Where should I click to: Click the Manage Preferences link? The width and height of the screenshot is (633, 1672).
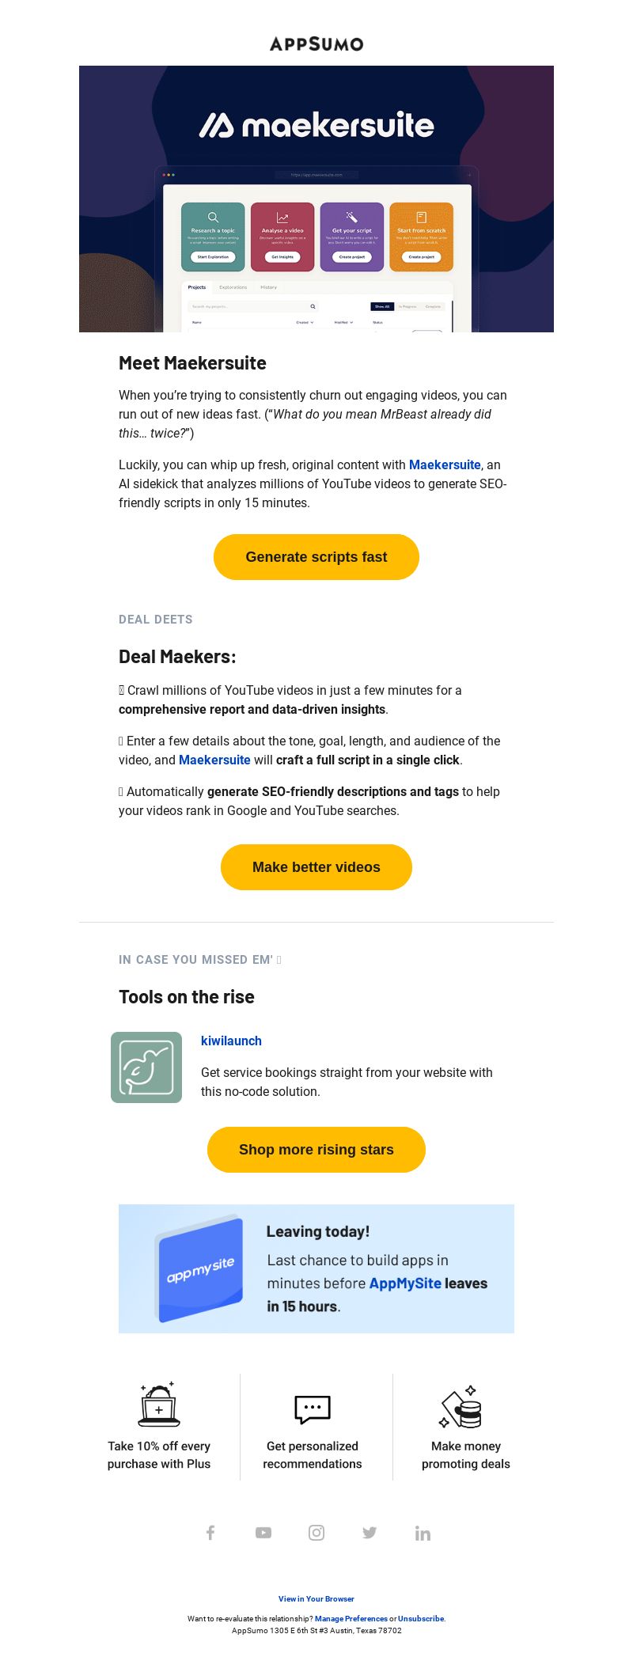pos(351,1618)
